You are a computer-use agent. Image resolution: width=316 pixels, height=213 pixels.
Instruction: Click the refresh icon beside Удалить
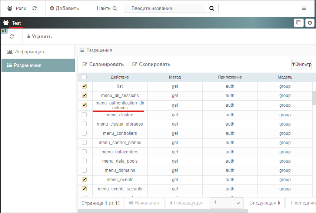12,36
